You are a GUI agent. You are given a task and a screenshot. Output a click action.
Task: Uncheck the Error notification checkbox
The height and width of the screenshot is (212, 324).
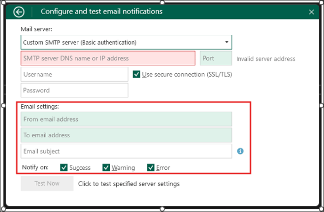coord(151,167)
